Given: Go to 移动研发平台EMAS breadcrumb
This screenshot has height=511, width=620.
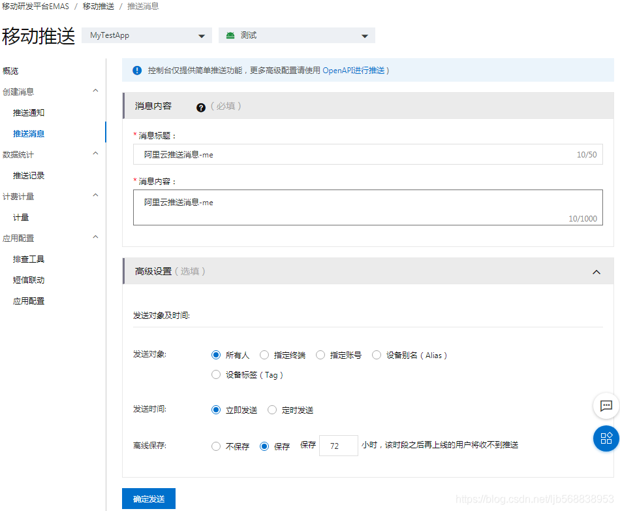Looking at the screenshot, I should [x=36, y=7].
